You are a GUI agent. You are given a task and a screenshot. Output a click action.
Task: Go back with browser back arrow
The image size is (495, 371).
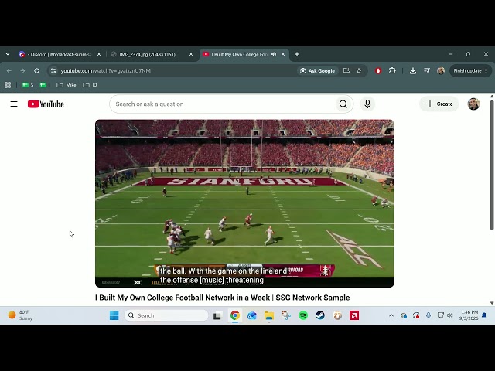[x=9, y=70]
